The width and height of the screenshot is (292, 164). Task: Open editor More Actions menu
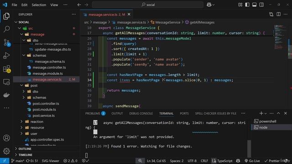pyautogui.click(x=286, y=14)
